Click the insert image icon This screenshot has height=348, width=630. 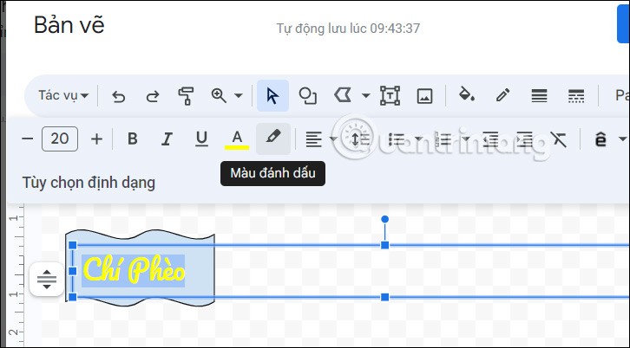[x=424, y=95]
